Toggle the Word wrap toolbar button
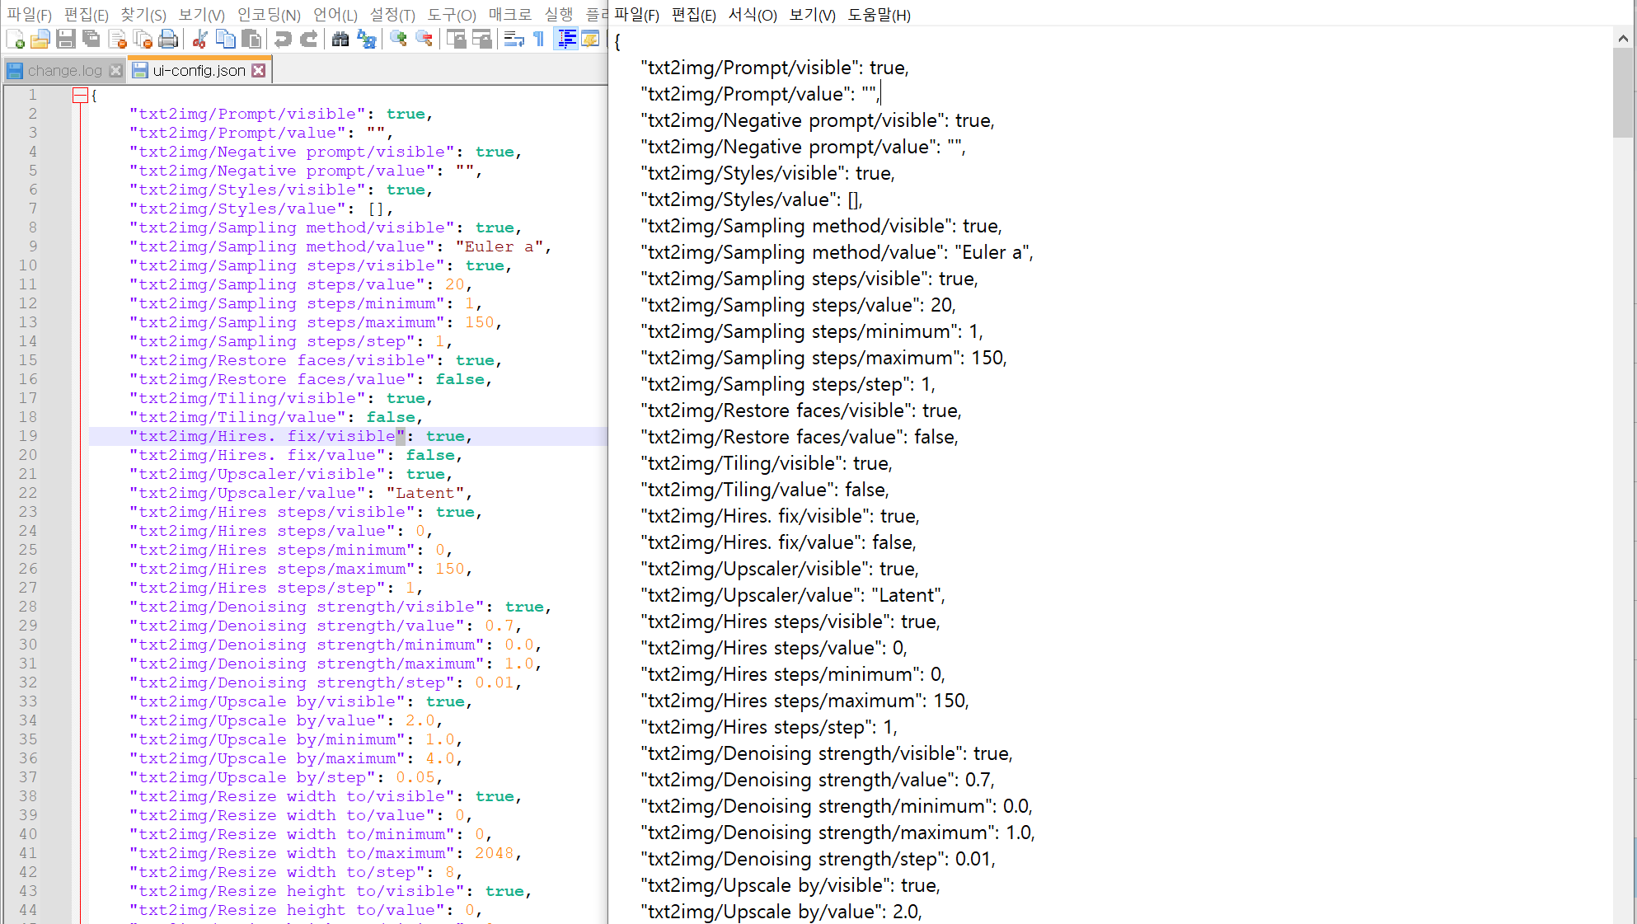Image resolution: width=1637 pixels, height=924 pixels. [514, 39]
